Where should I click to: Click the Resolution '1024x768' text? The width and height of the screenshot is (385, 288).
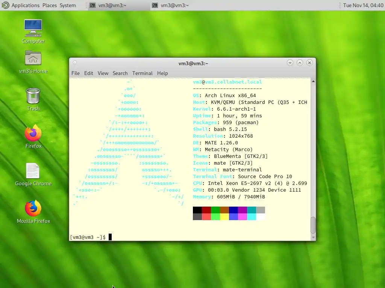coord(241,136)
